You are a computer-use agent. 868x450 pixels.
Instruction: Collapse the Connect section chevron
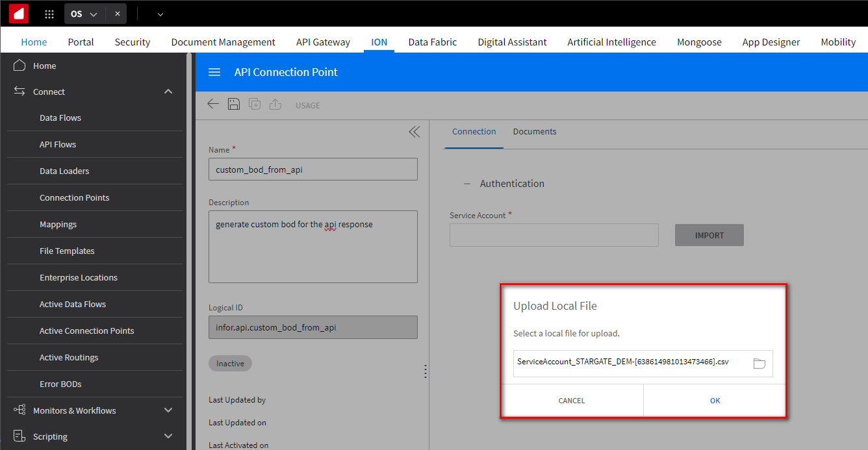(168, 92)
